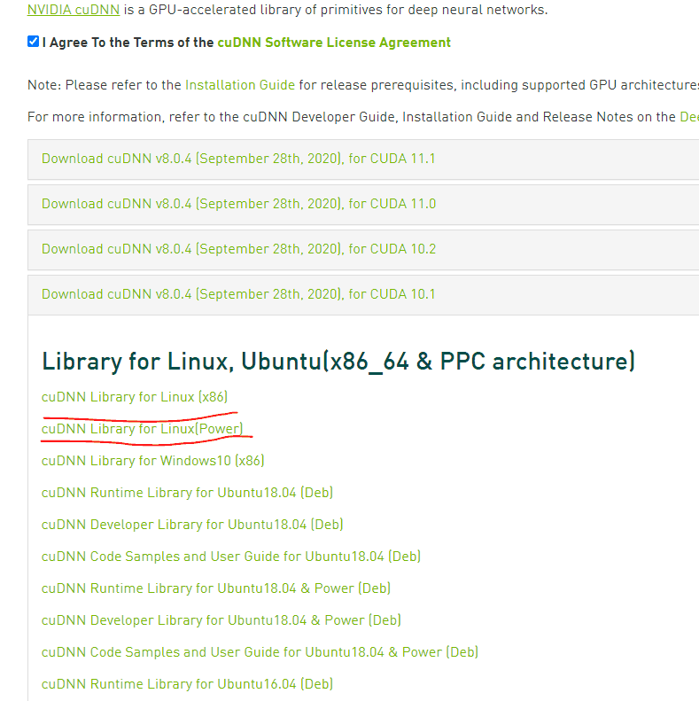
Task: Download cuDNN Developer Library for Ubuntu18.04 (Deb)
Action: pos(192,525)
